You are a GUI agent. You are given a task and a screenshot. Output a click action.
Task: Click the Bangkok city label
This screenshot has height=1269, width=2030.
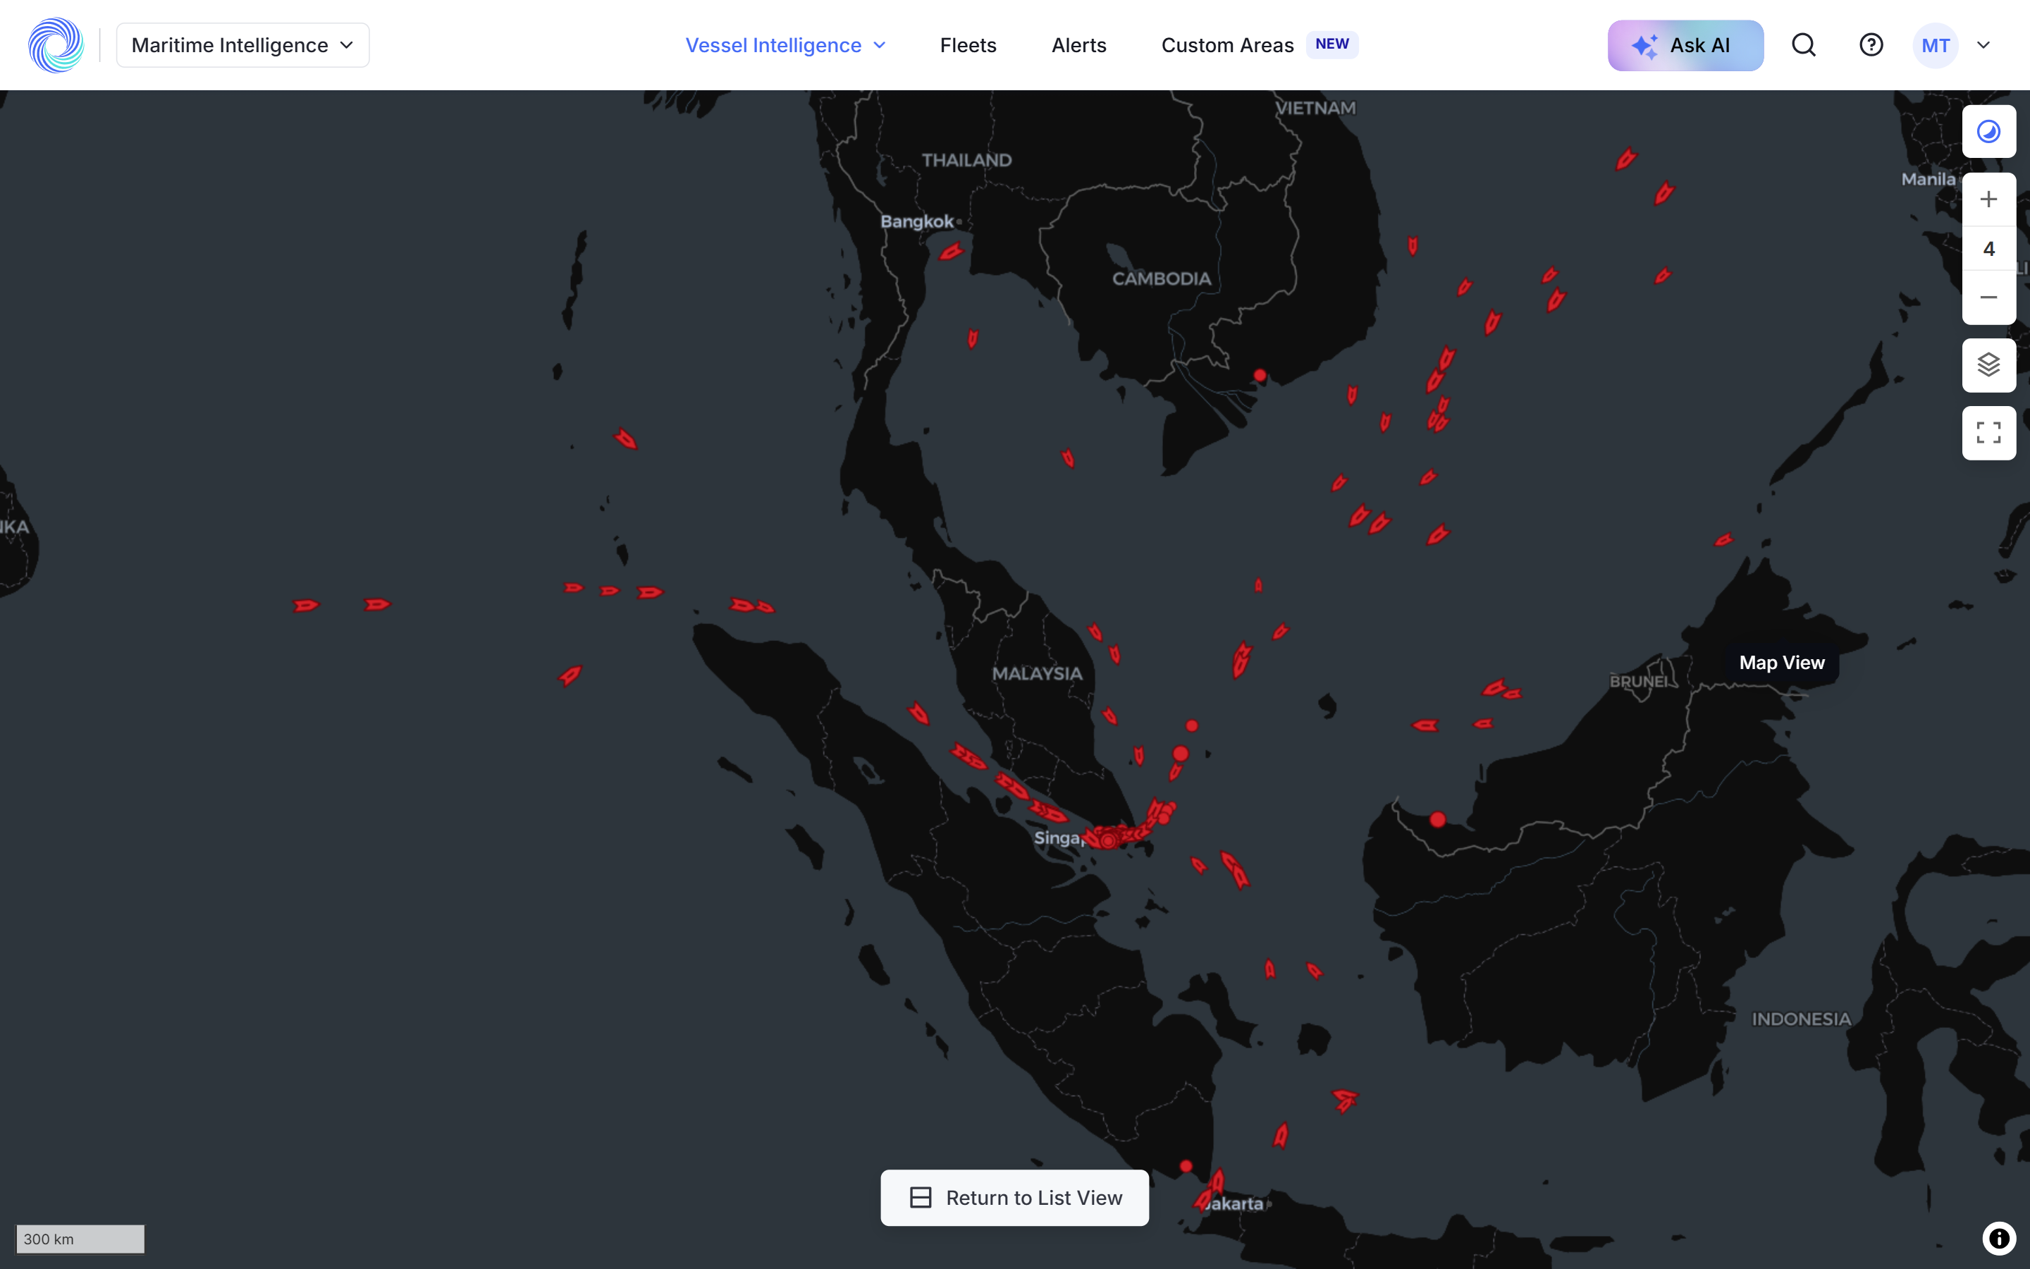(916, 221)
